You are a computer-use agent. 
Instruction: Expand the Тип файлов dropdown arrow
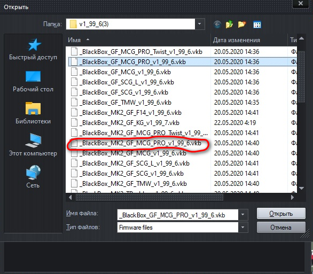pyautogui.click(x=243, y=228)
